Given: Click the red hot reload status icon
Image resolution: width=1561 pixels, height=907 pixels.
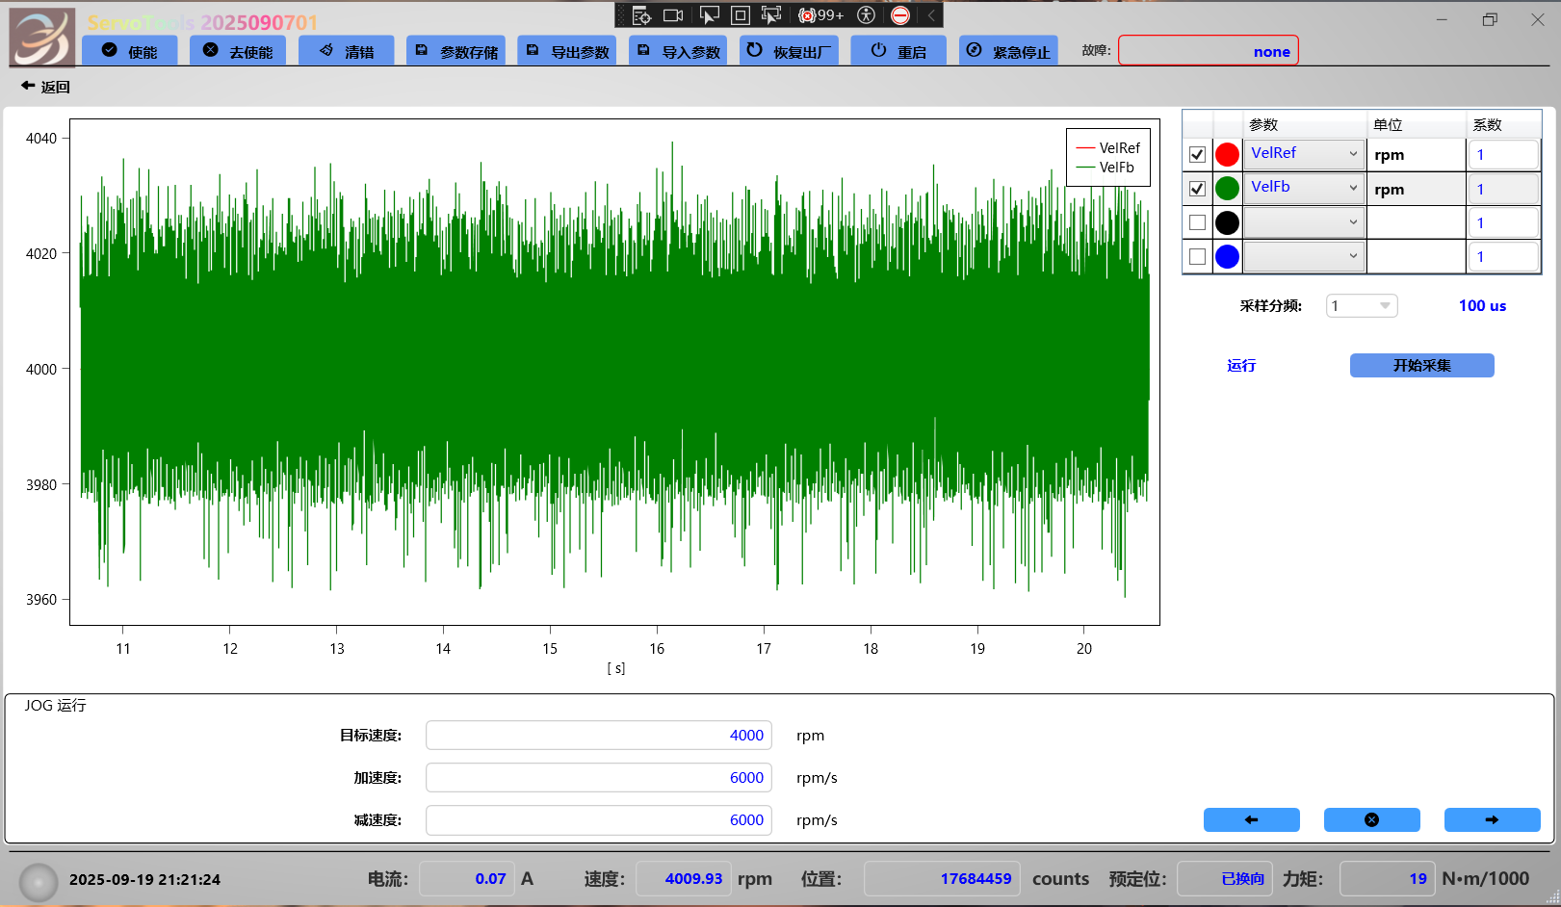Looking at the screenshot, I should (900, 15).
